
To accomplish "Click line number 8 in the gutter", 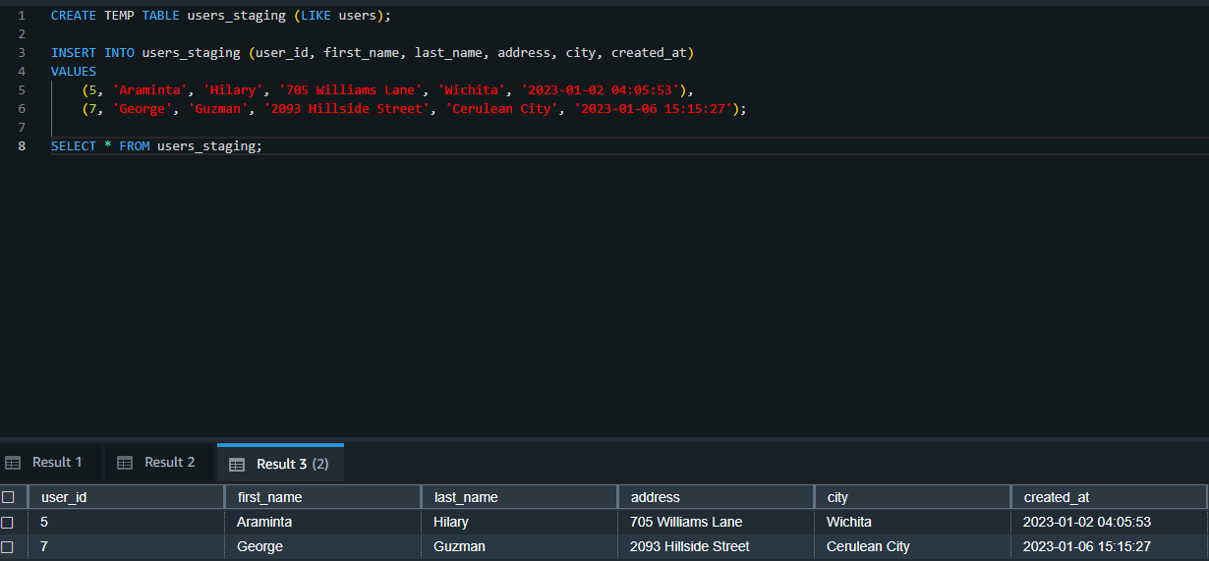I will (x=22, y=146).
